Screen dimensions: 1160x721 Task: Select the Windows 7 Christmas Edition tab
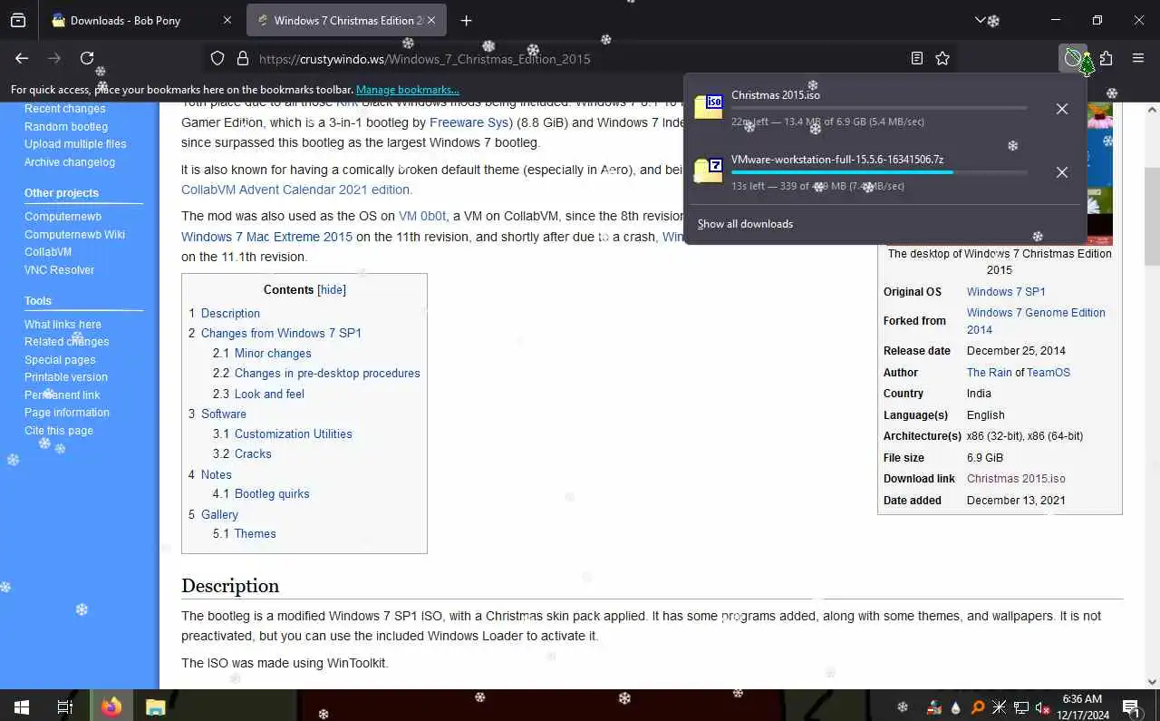(348, 20)
